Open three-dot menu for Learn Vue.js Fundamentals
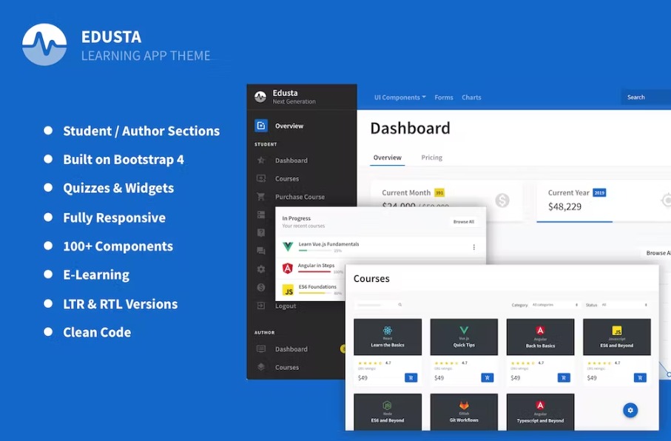This screenshot has height=441, width=671. pos(473,247)
